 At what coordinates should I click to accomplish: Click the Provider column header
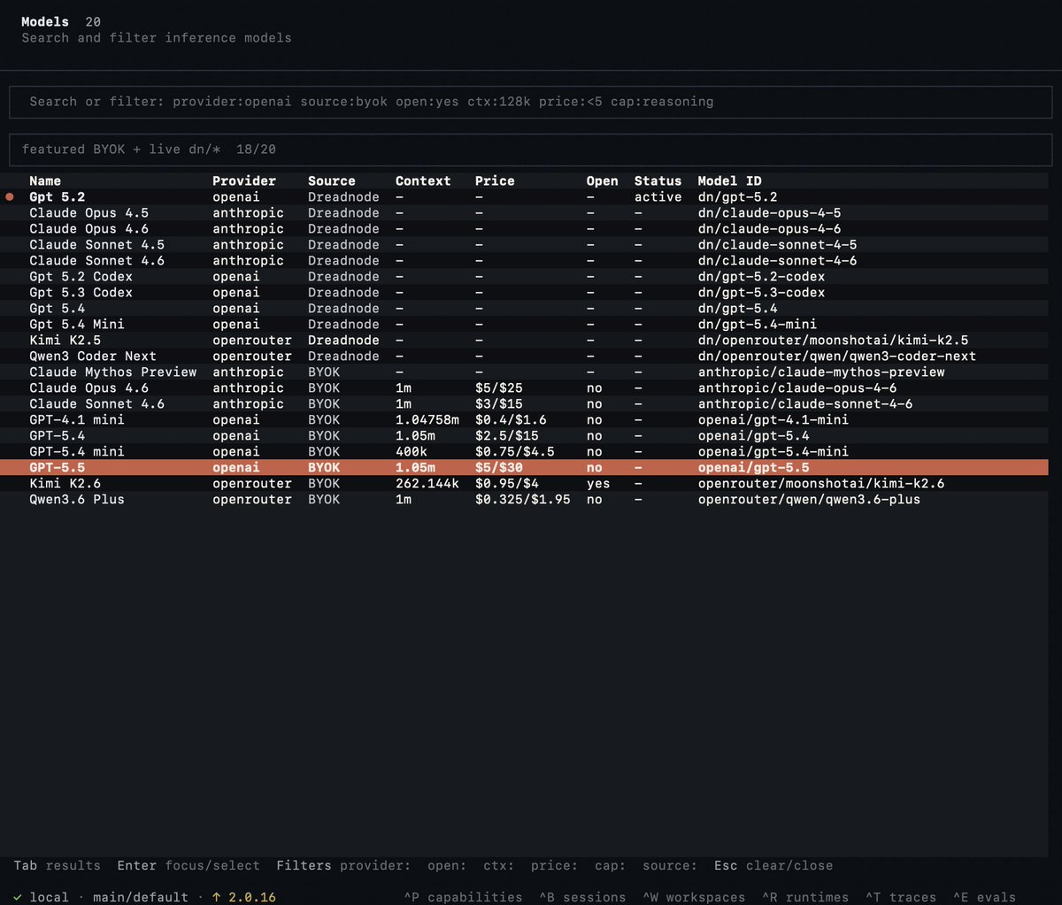(x=244, y=181)
